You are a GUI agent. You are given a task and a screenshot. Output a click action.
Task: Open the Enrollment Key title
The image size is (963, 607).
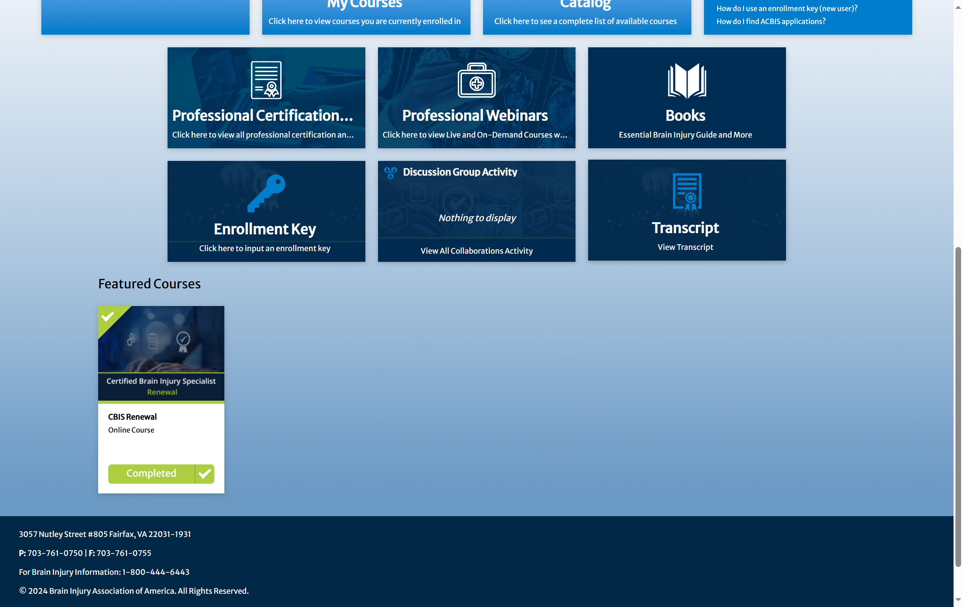(265, 229)
